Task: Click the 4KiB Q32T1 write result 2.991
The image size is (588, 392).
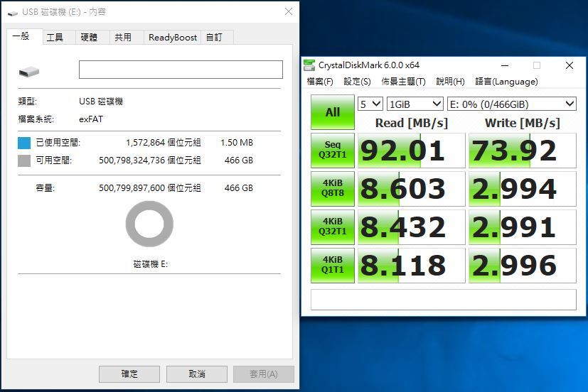Action: click(x=523, y=227)
